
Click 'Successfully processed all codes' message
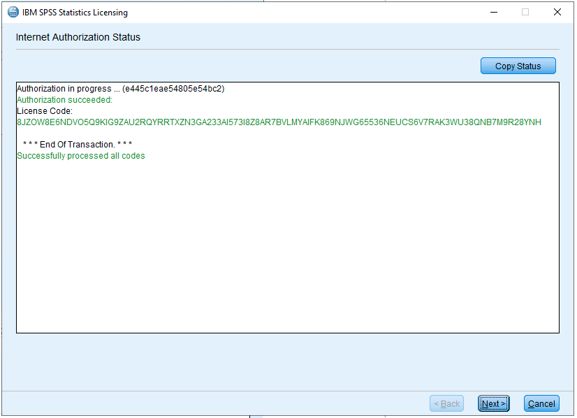click(x=80, y=156)
